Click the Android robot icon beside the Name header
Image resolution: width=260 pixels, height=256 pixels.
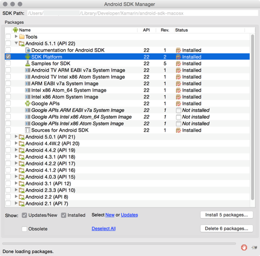coord(15,30)
